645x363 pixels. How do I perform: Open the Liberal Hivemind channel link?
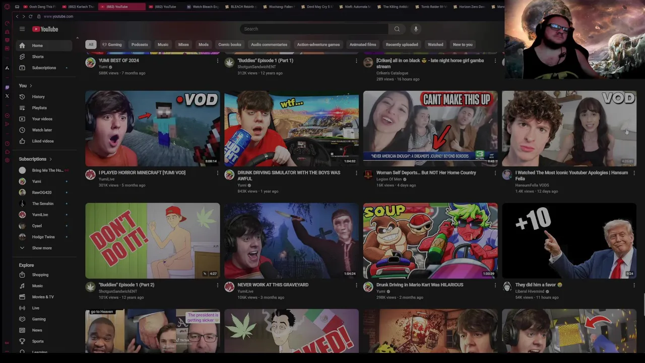pyautogui.click(x=529, y=291)
